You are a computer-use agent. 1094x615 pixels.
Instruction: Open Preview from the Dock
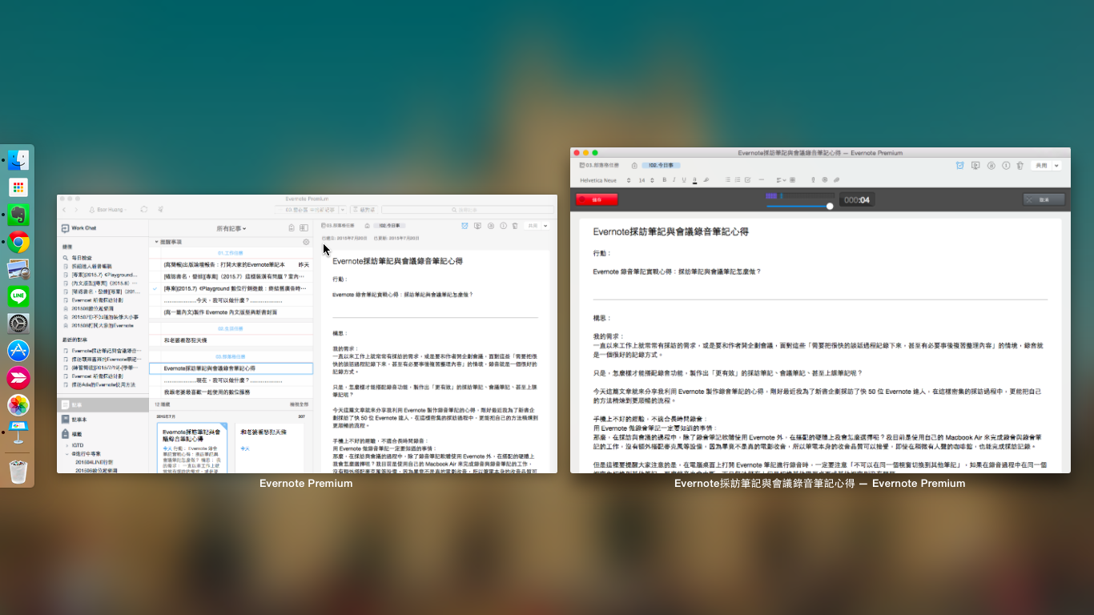click(18, 269)
